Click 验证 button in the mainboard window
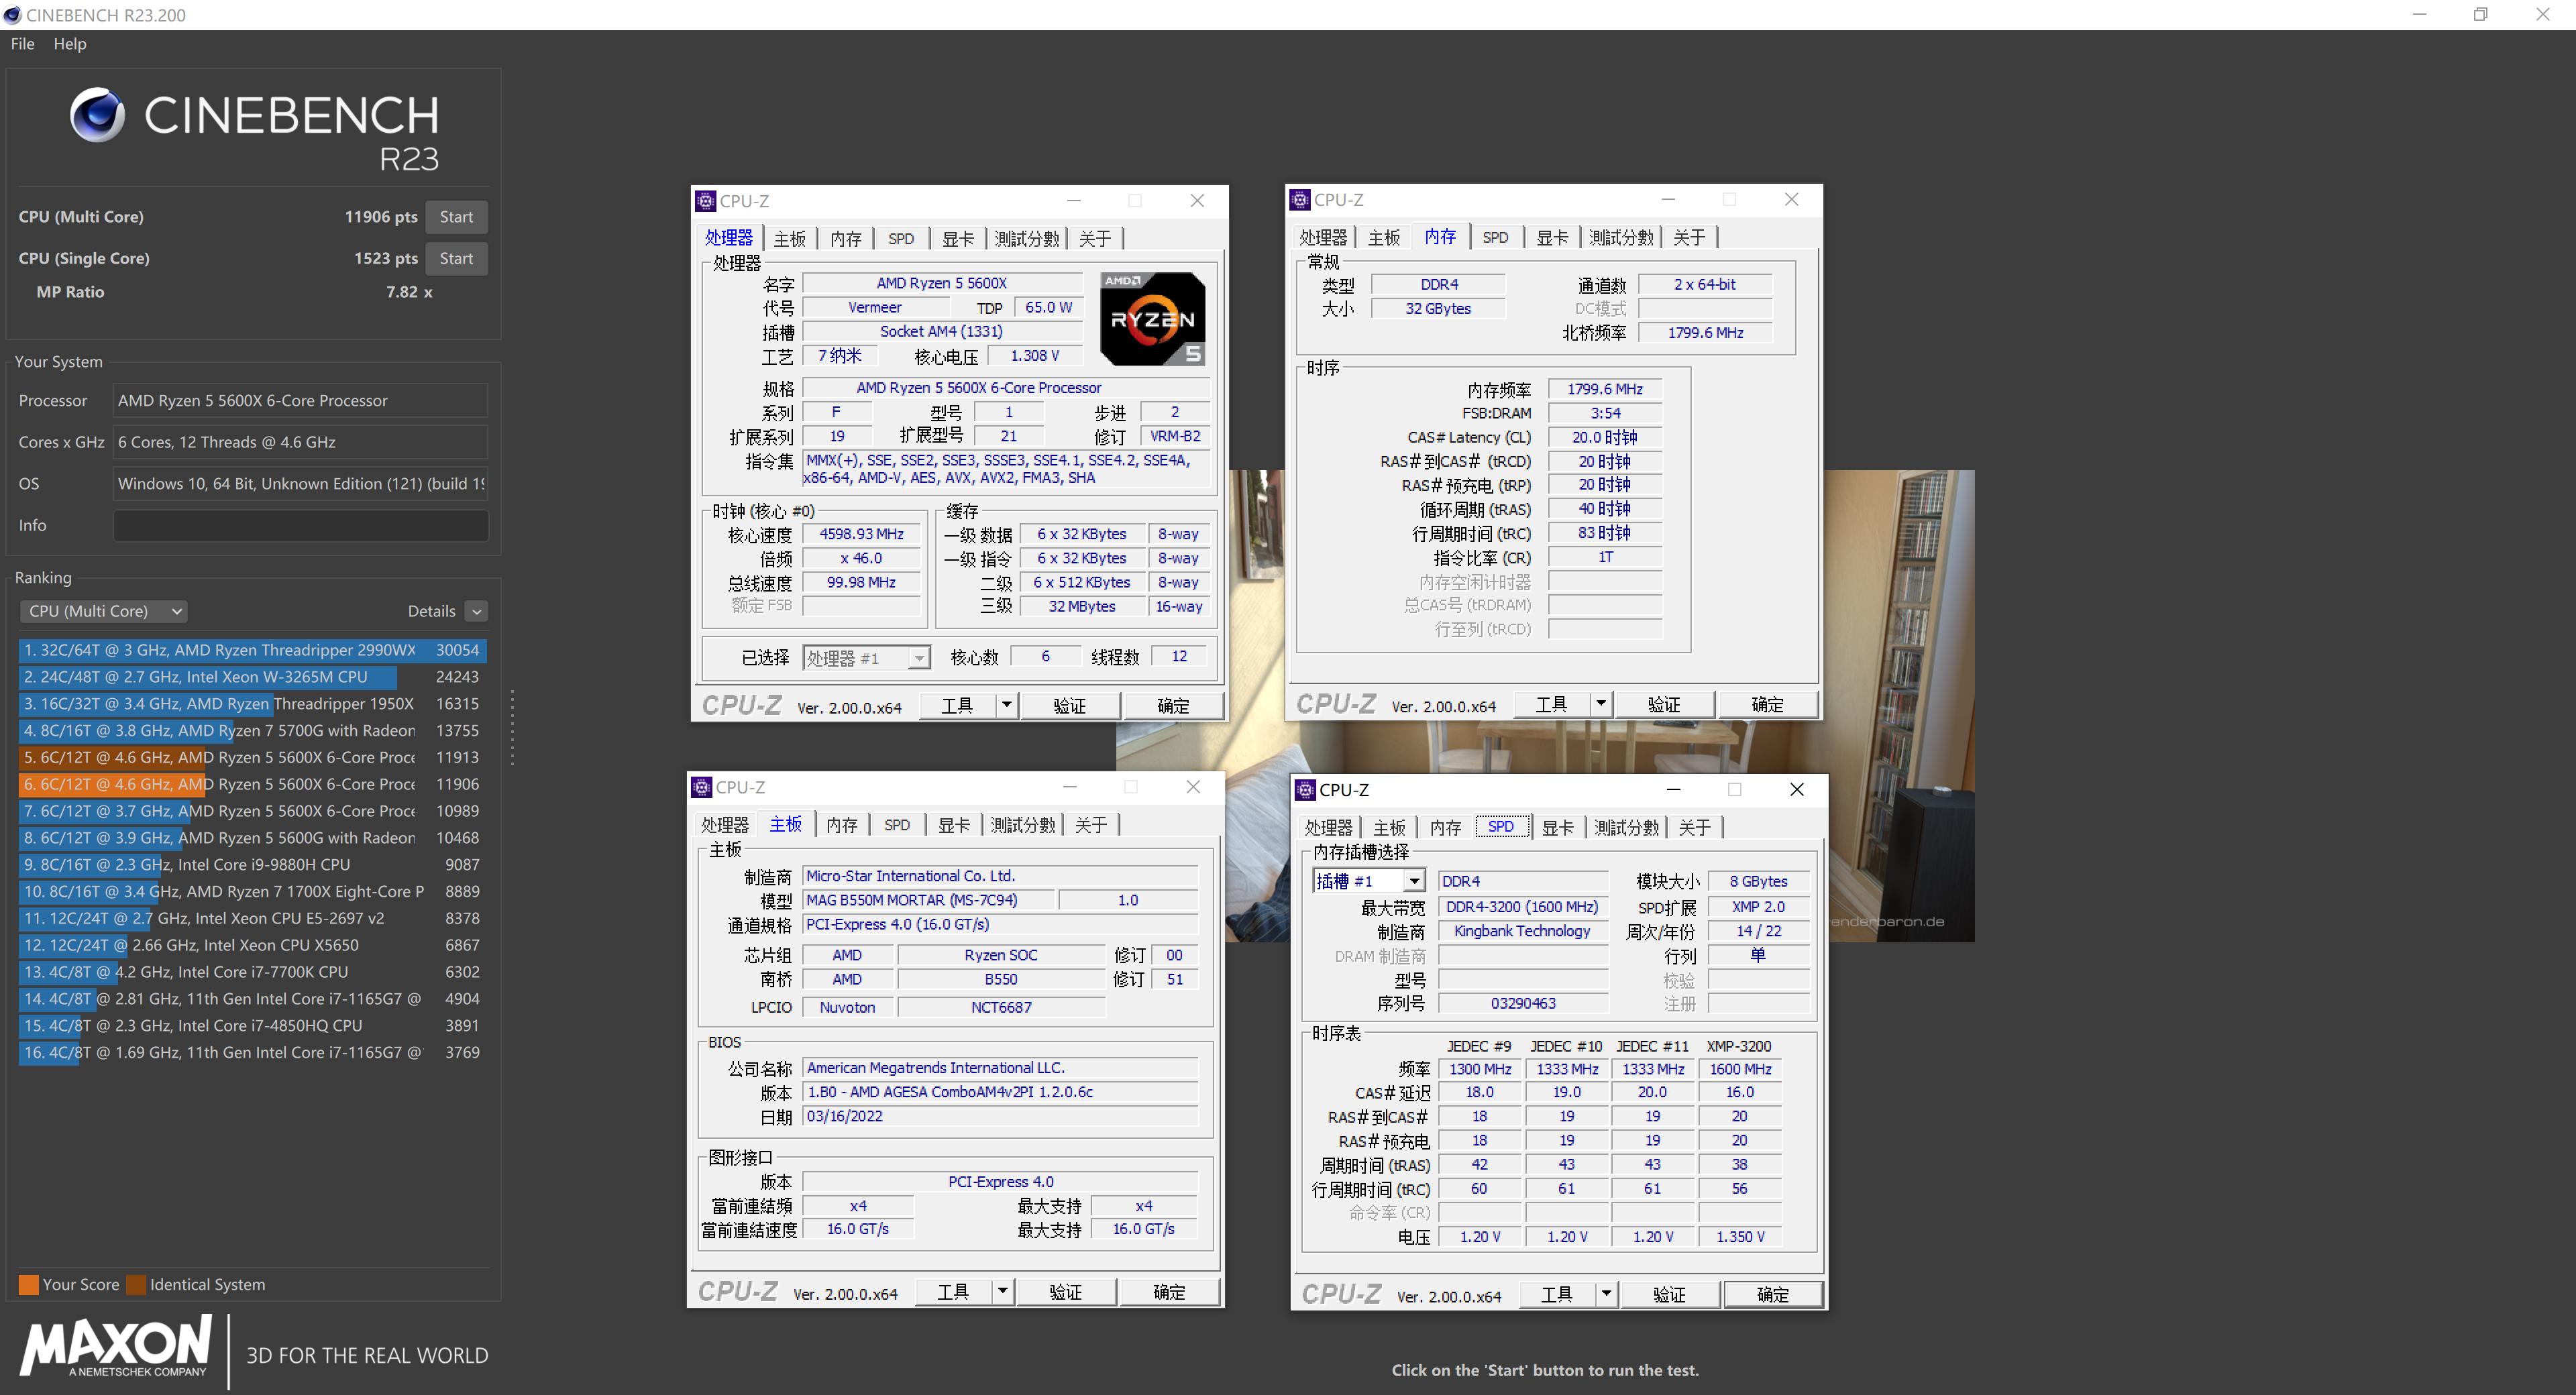This screenshot has height=1395, width=2576. click(1065, 1292)
